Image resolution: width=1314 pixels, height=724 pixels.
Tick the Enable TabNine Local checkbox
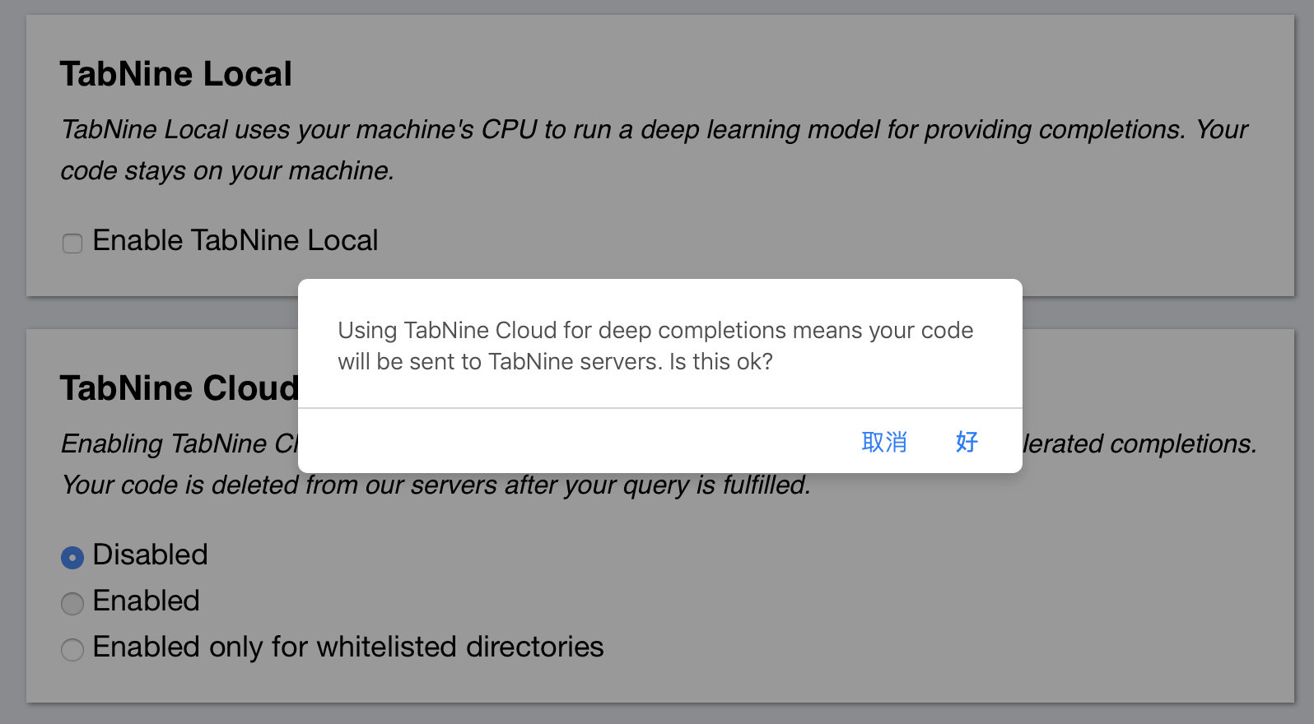click(72, 243)
